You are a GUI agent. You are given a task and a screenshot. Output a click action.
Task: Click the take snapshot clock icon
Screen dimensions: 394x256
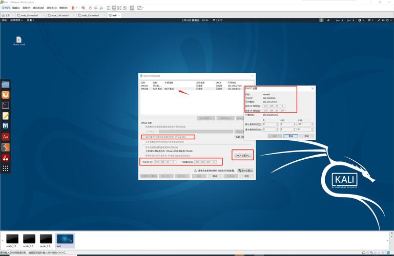coord(91,8)
